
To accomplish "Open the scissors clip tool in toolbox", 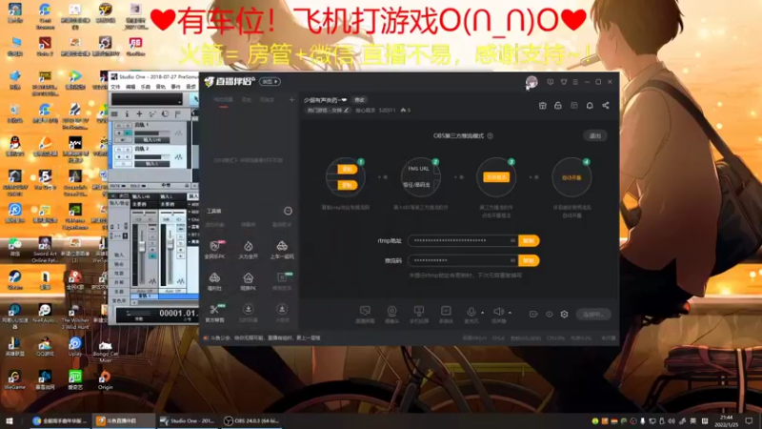I will (215, 313).
